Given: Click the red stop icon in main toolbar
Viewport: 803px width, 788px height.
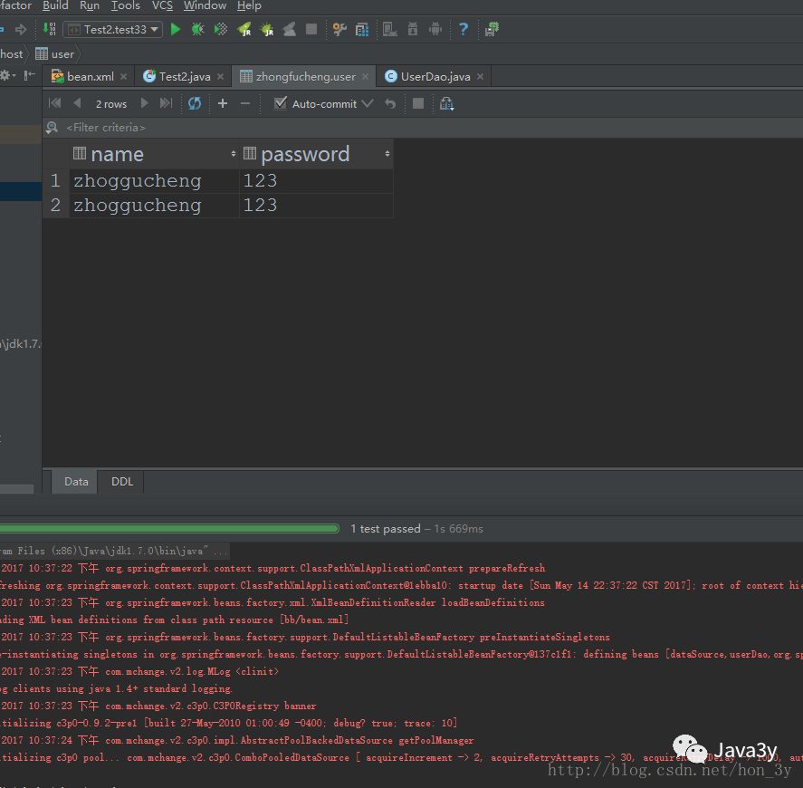Looking at the screenshot, I should click(x=311, y=29).
